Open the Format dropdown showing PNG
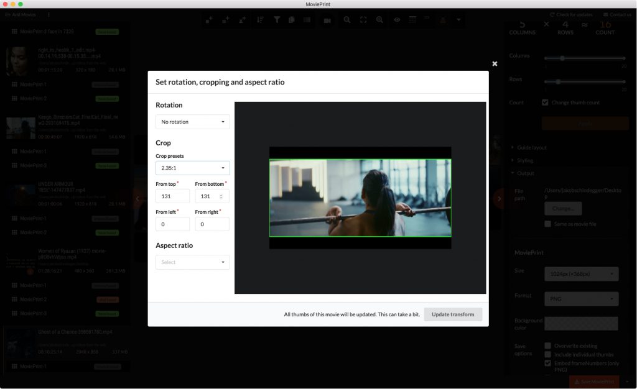Screen dimensions: 637x389 pyautogui.click(x=582, y=299)
